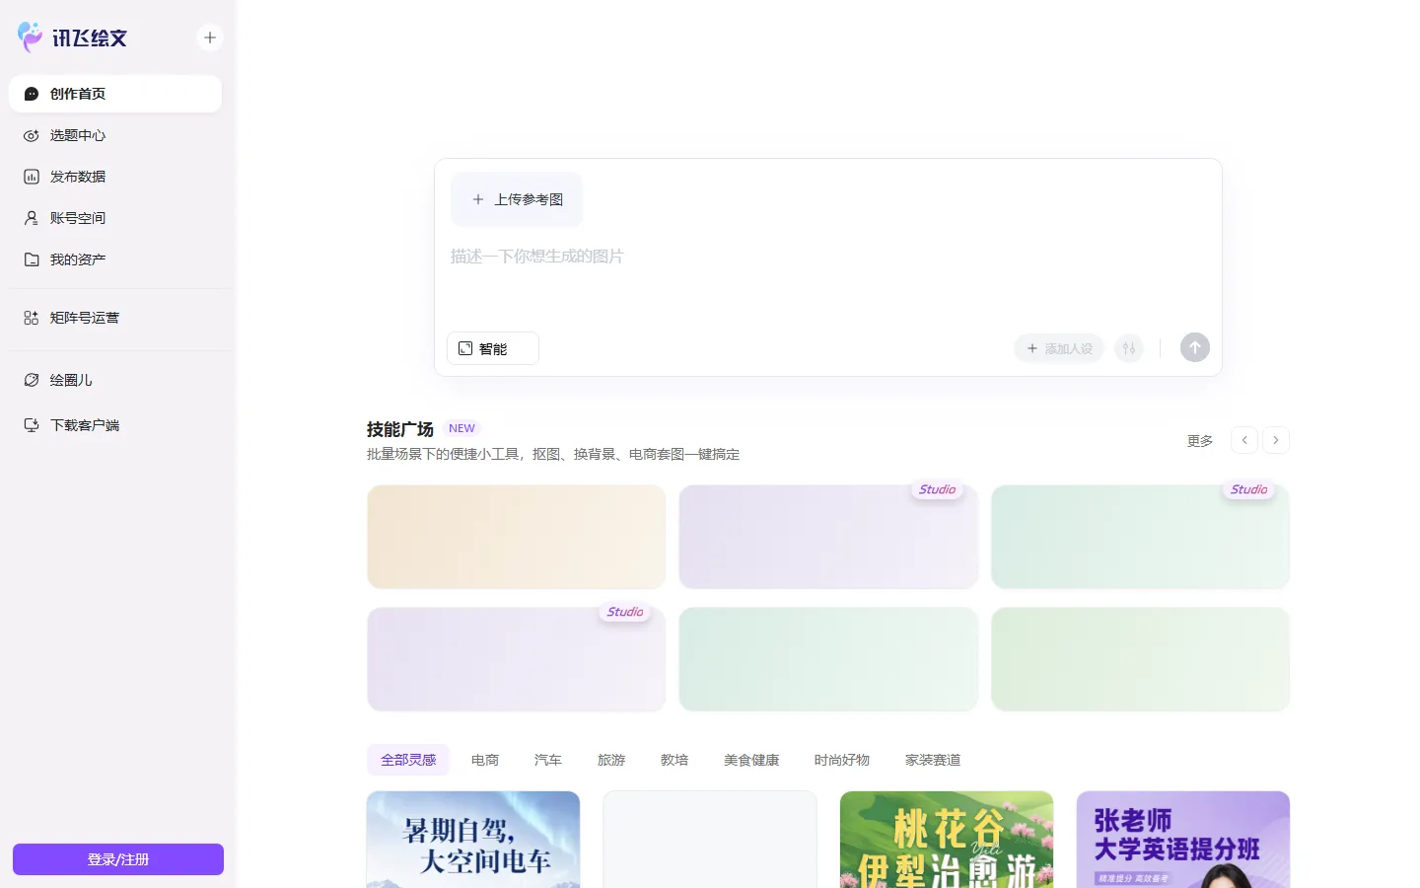The width and height of the screenshot is (1420, 888).
Task: Click the plus icon in 上传参考图
Action: [478, 199]
